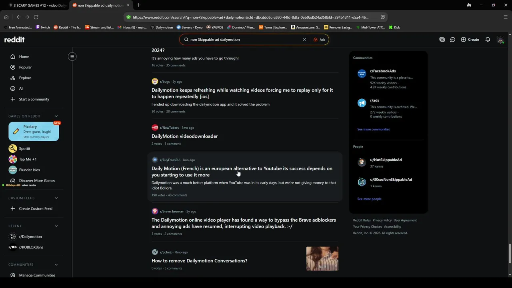Open the browser hamburger menu
The image size is (512, 288).
coord(506,17)
